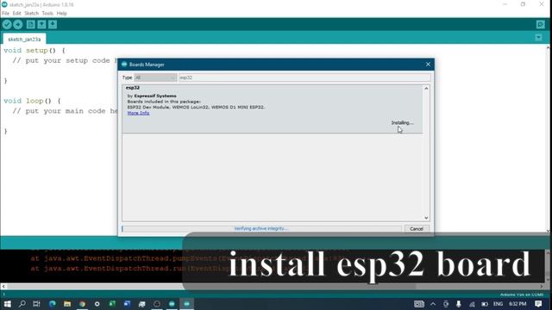Open Windows taskbar search icon

click(x=22, y=304)
